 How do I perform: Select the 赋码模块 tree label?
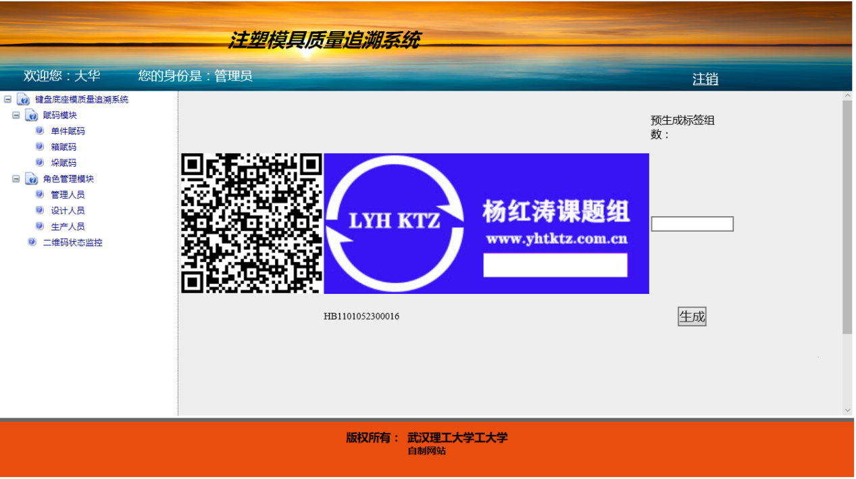60,116
